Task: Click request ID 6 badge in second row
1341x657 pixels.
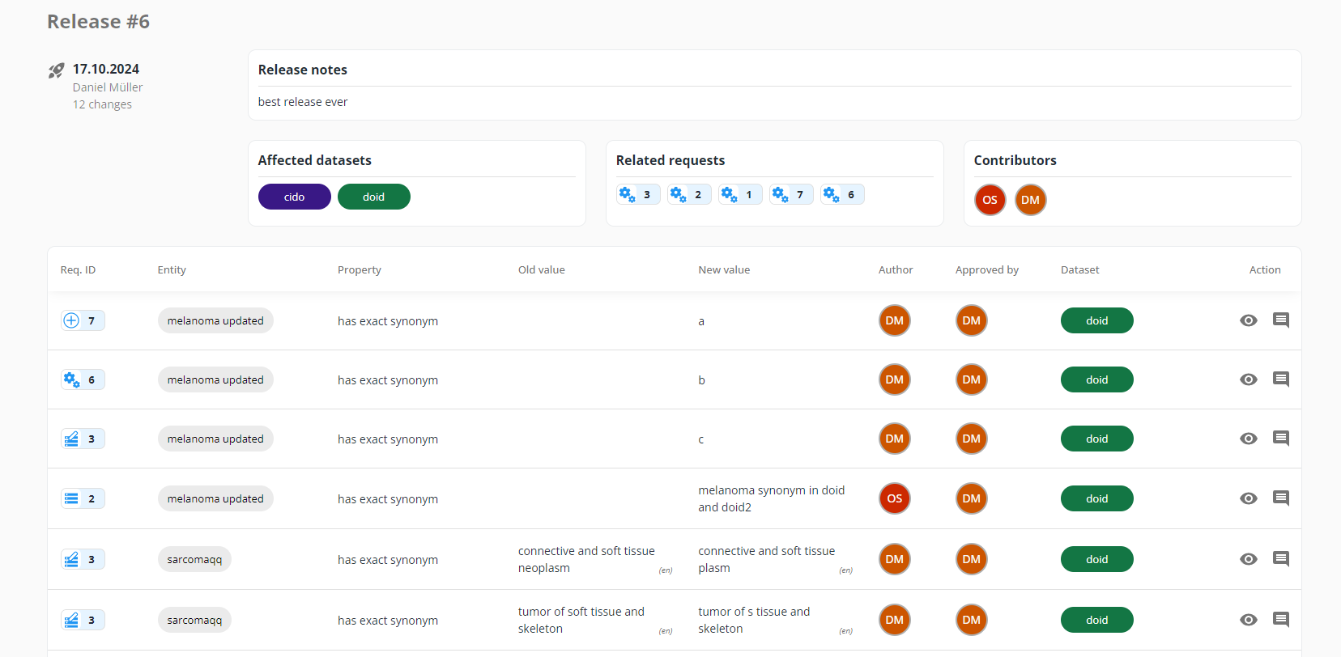Action: click(x=83, y=380)
